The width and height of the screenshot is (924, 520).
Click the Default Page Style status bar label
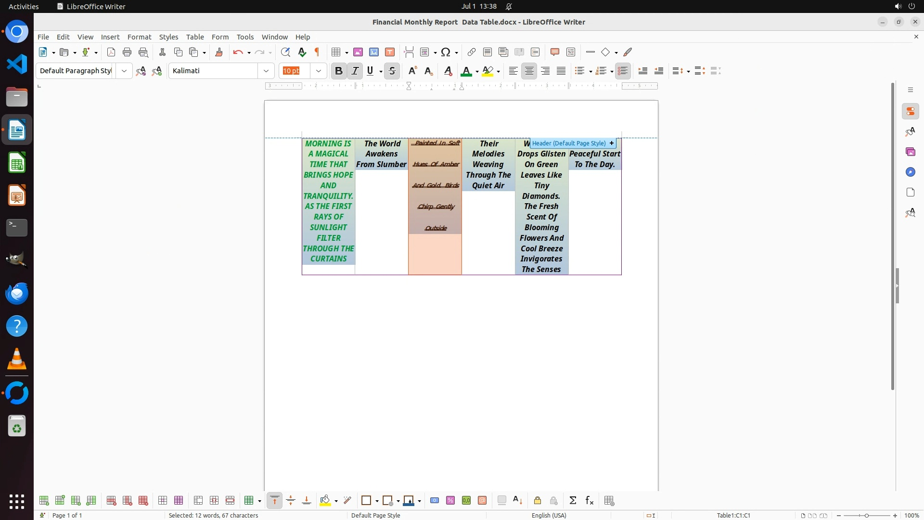[375, 515]
